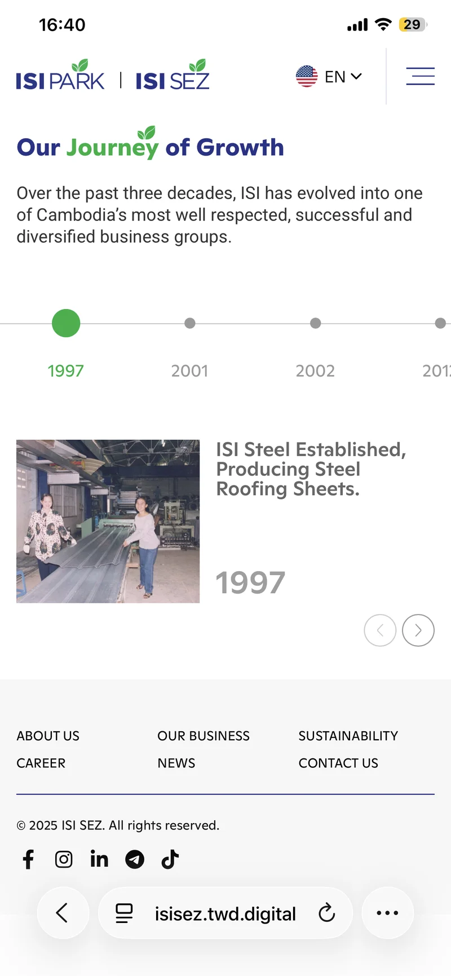The height and width of the screenshot is (976, 451).
Task: Open the browser more options menu
Action: (x=387, y=912)
